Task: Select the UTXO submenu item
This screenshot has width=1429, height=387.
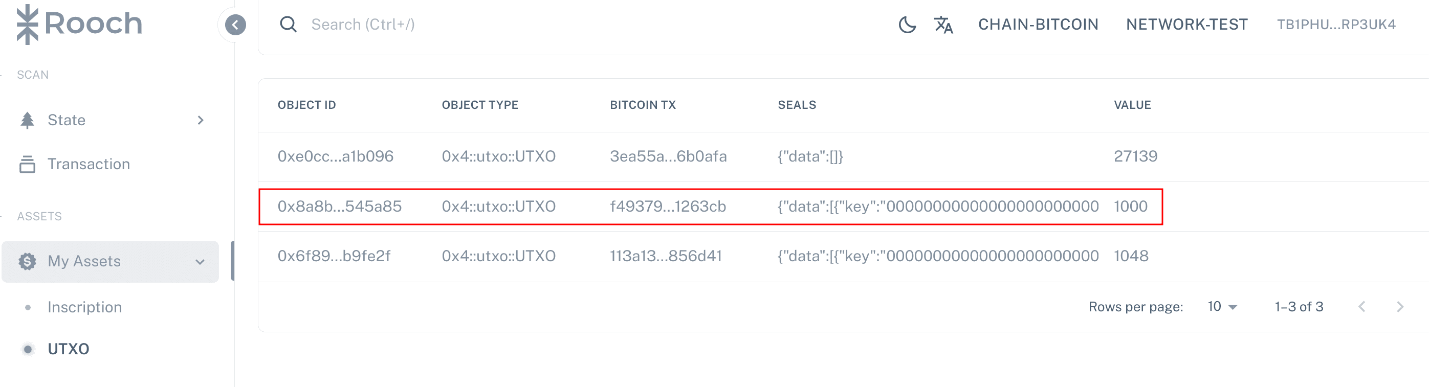Action: pyautogui.click(x=68, y=349)
